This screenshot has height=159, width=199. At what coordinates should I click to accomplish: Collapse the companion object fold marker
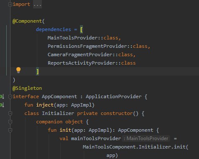[x=10, y=122]
